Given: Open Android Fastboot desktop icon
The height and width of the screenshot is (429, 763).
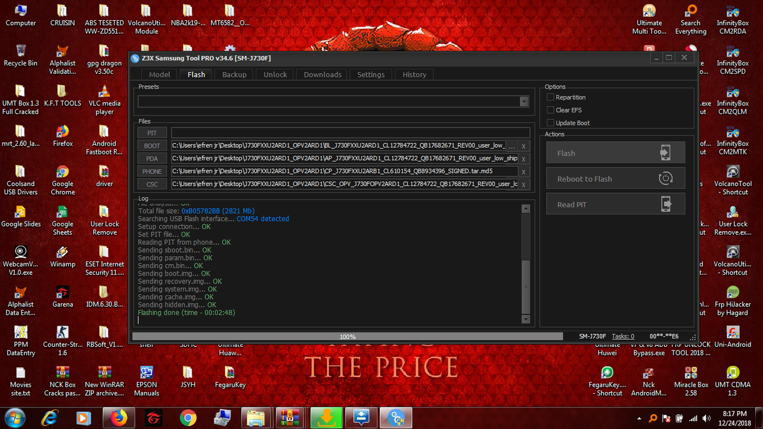Looking at the screenshot, I should (104, 139).
